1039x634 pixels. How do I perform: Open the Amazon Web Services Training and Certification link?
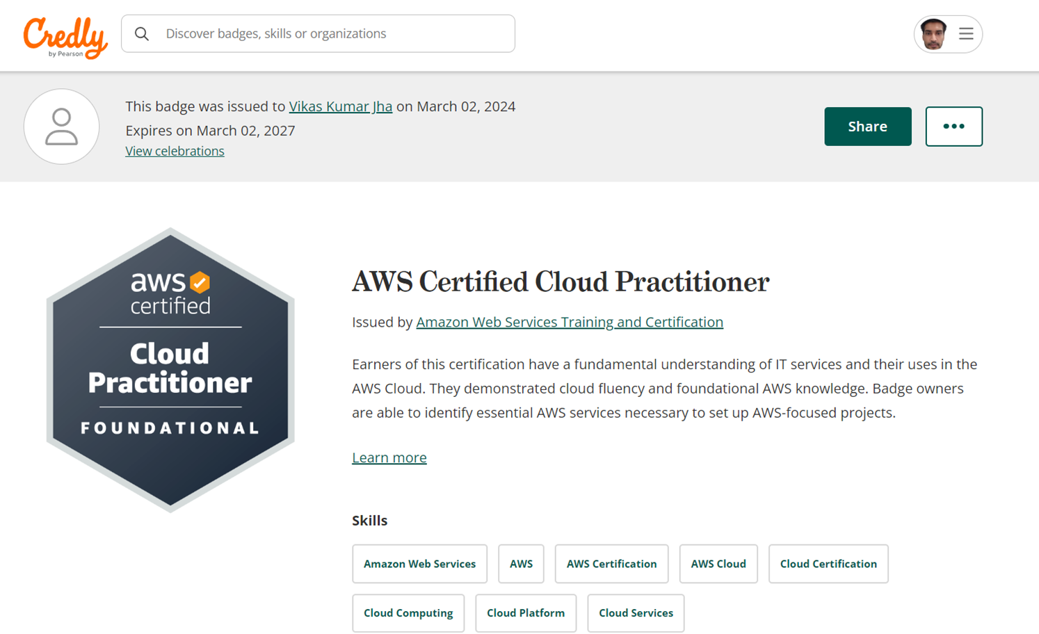(x=570, y=322)
